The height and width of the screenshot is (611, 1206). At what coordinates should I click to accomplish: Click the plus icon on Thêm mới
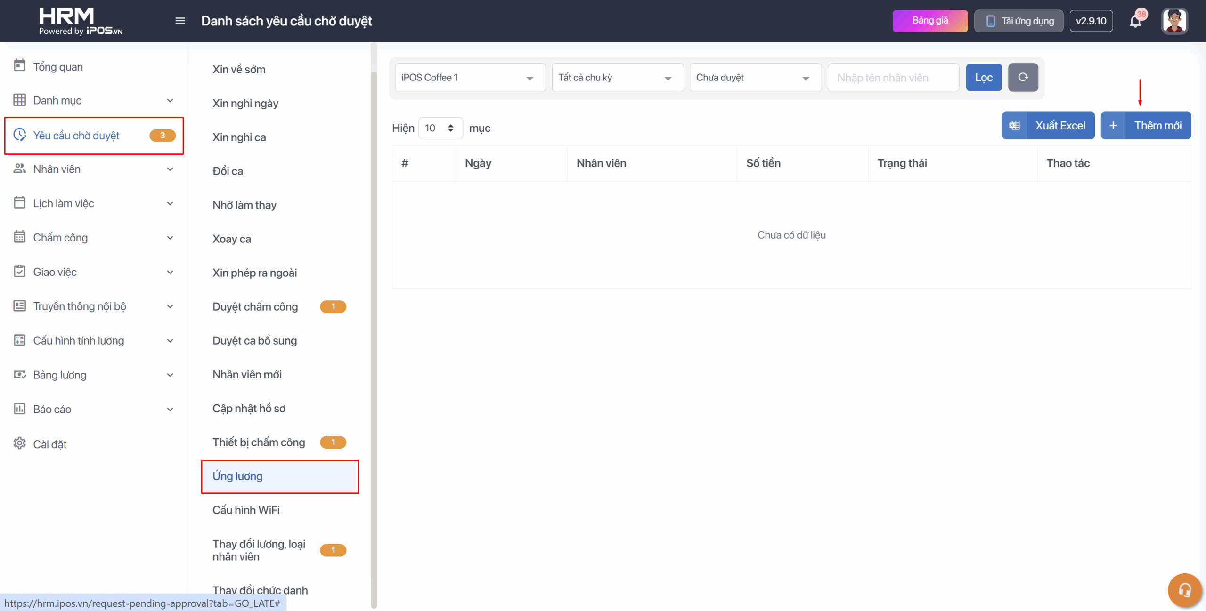tap(1113, 125)
